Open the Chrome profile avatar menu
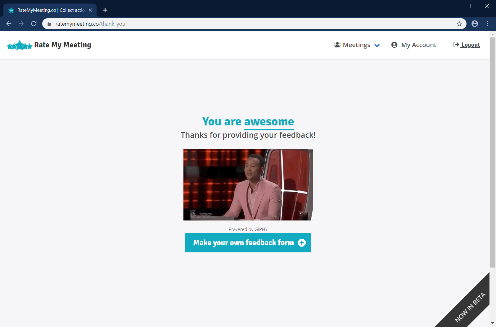The height and width of the screenshot is (327, 496). click(475, 24)
